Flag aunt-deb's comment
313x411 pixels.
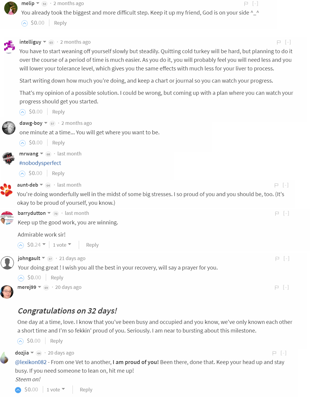coord(276,185)
